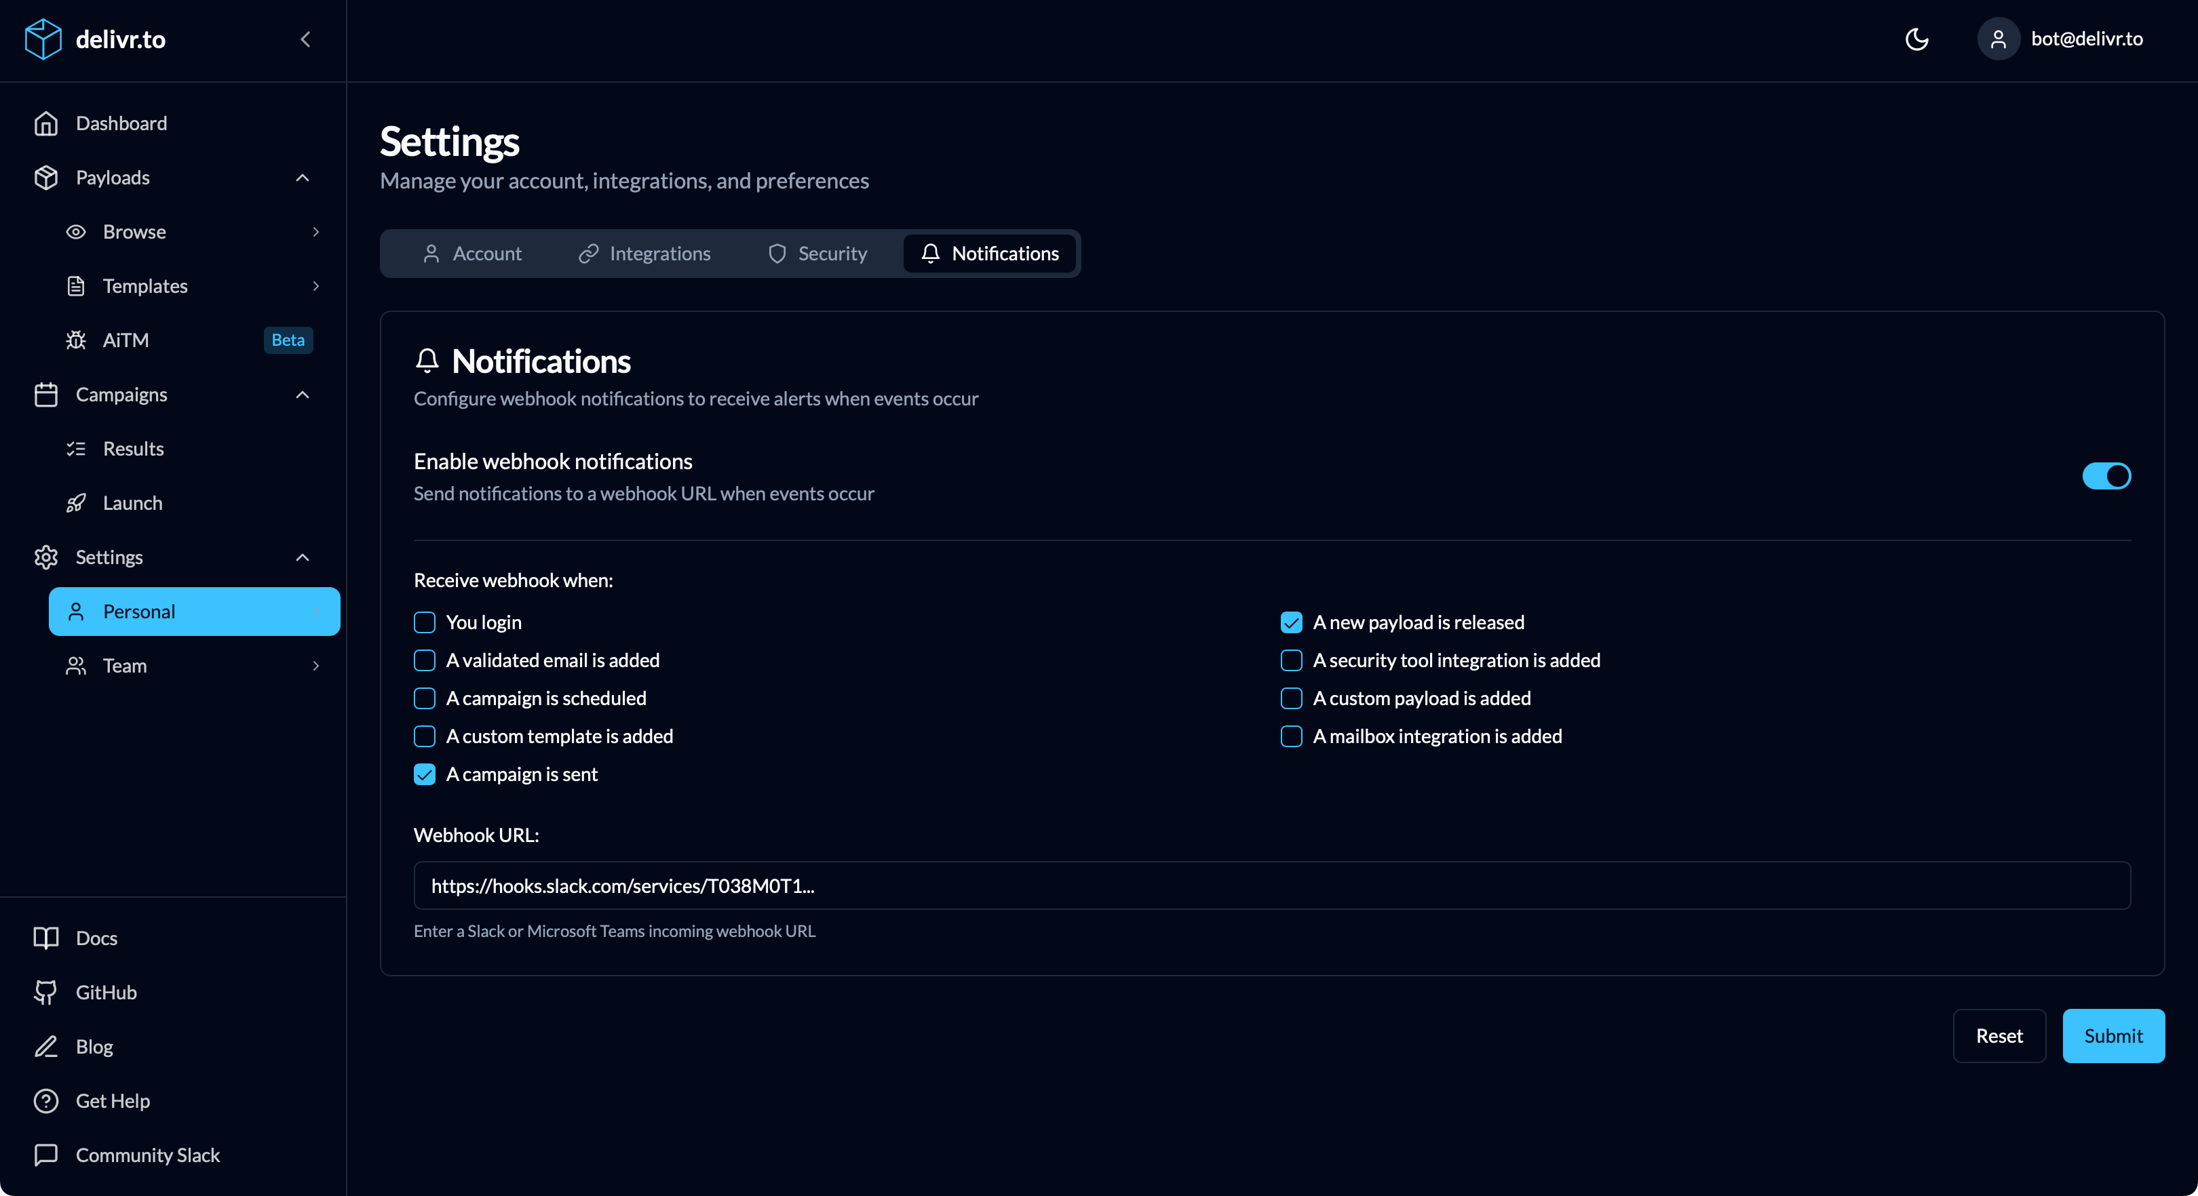The height and width of the screenshot is (1196, 2198).
Task: Switch to the Security tab
Action: pyautogui.click(x=815, y=254)
